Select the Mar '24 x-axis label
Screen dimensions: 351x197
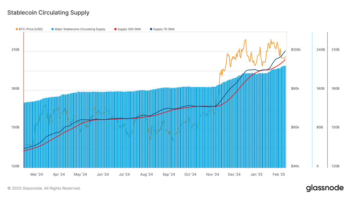tap(36, 174)
